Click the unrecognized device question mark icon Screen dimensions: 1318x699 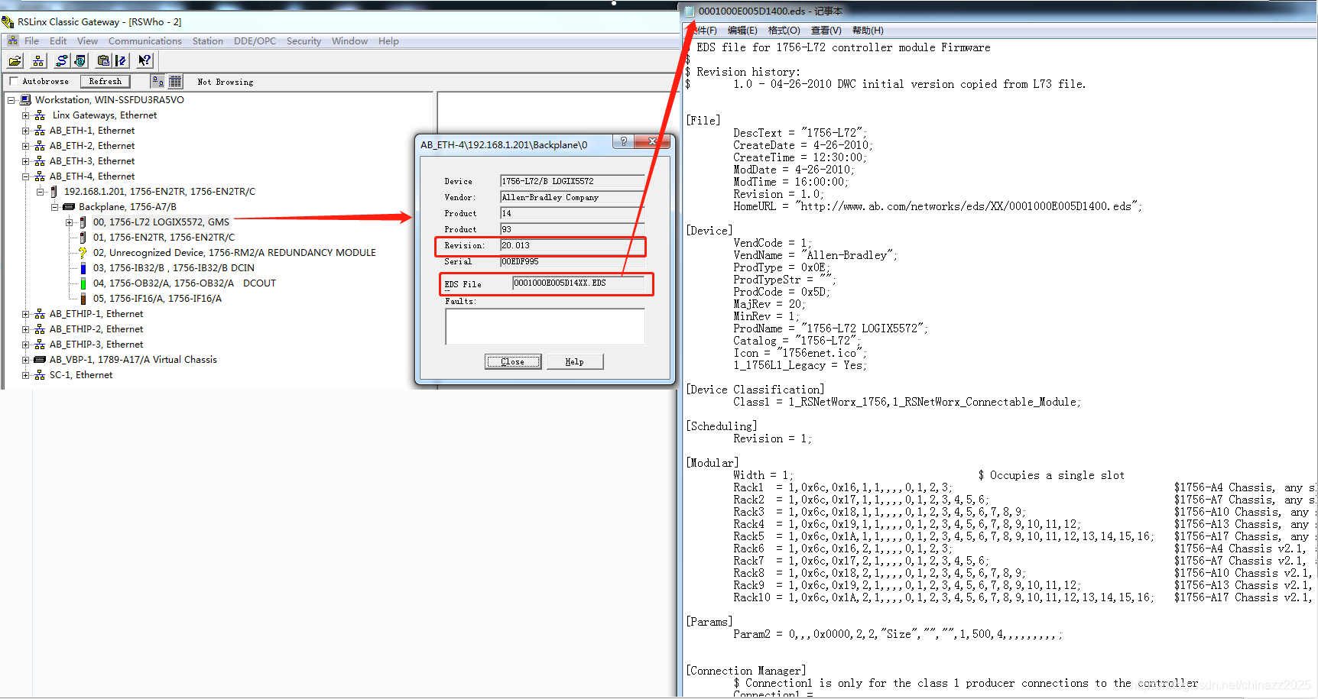[83, 253]
